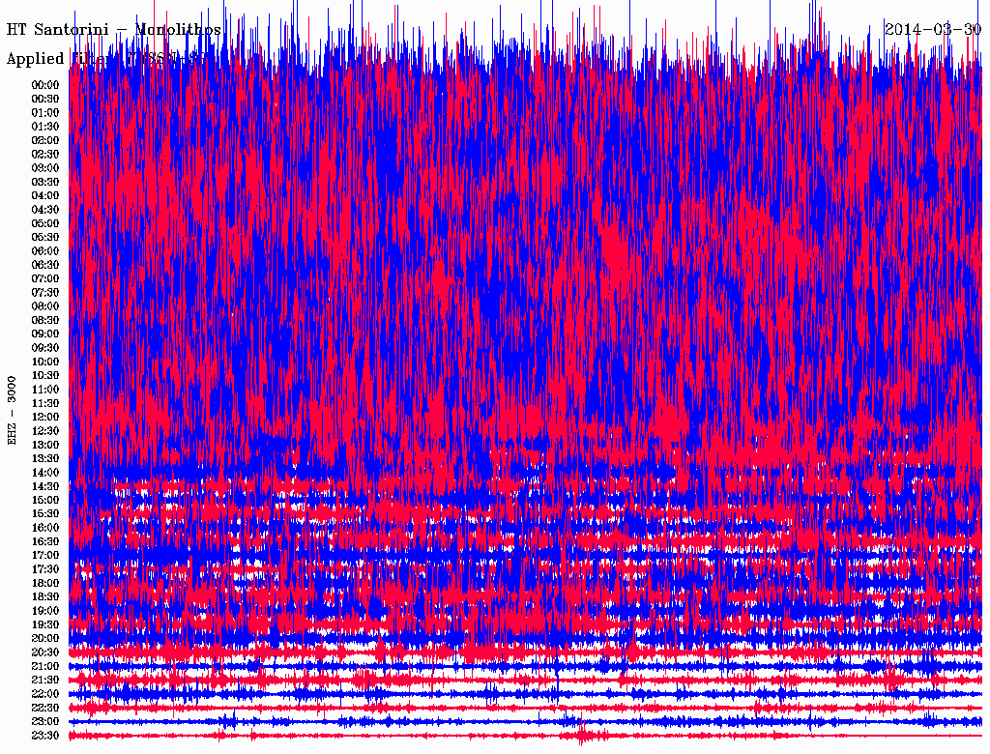Click the 22:30 time marker
This screenshot has height=754, width=990.
coord(45,709)
